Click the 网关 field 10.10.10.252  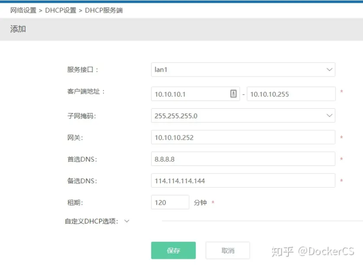[x=243, y=137]
